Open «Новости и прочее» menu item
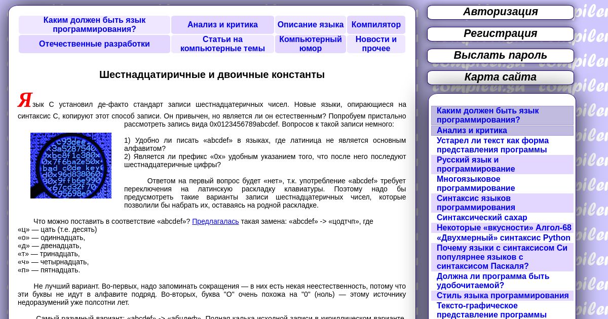This screenshot has width=608, height=319. tap(376, 44)
